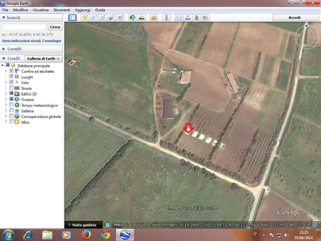Add an image overlay
Viewport: 321px width, 241px height.
[x=111, y=18]
